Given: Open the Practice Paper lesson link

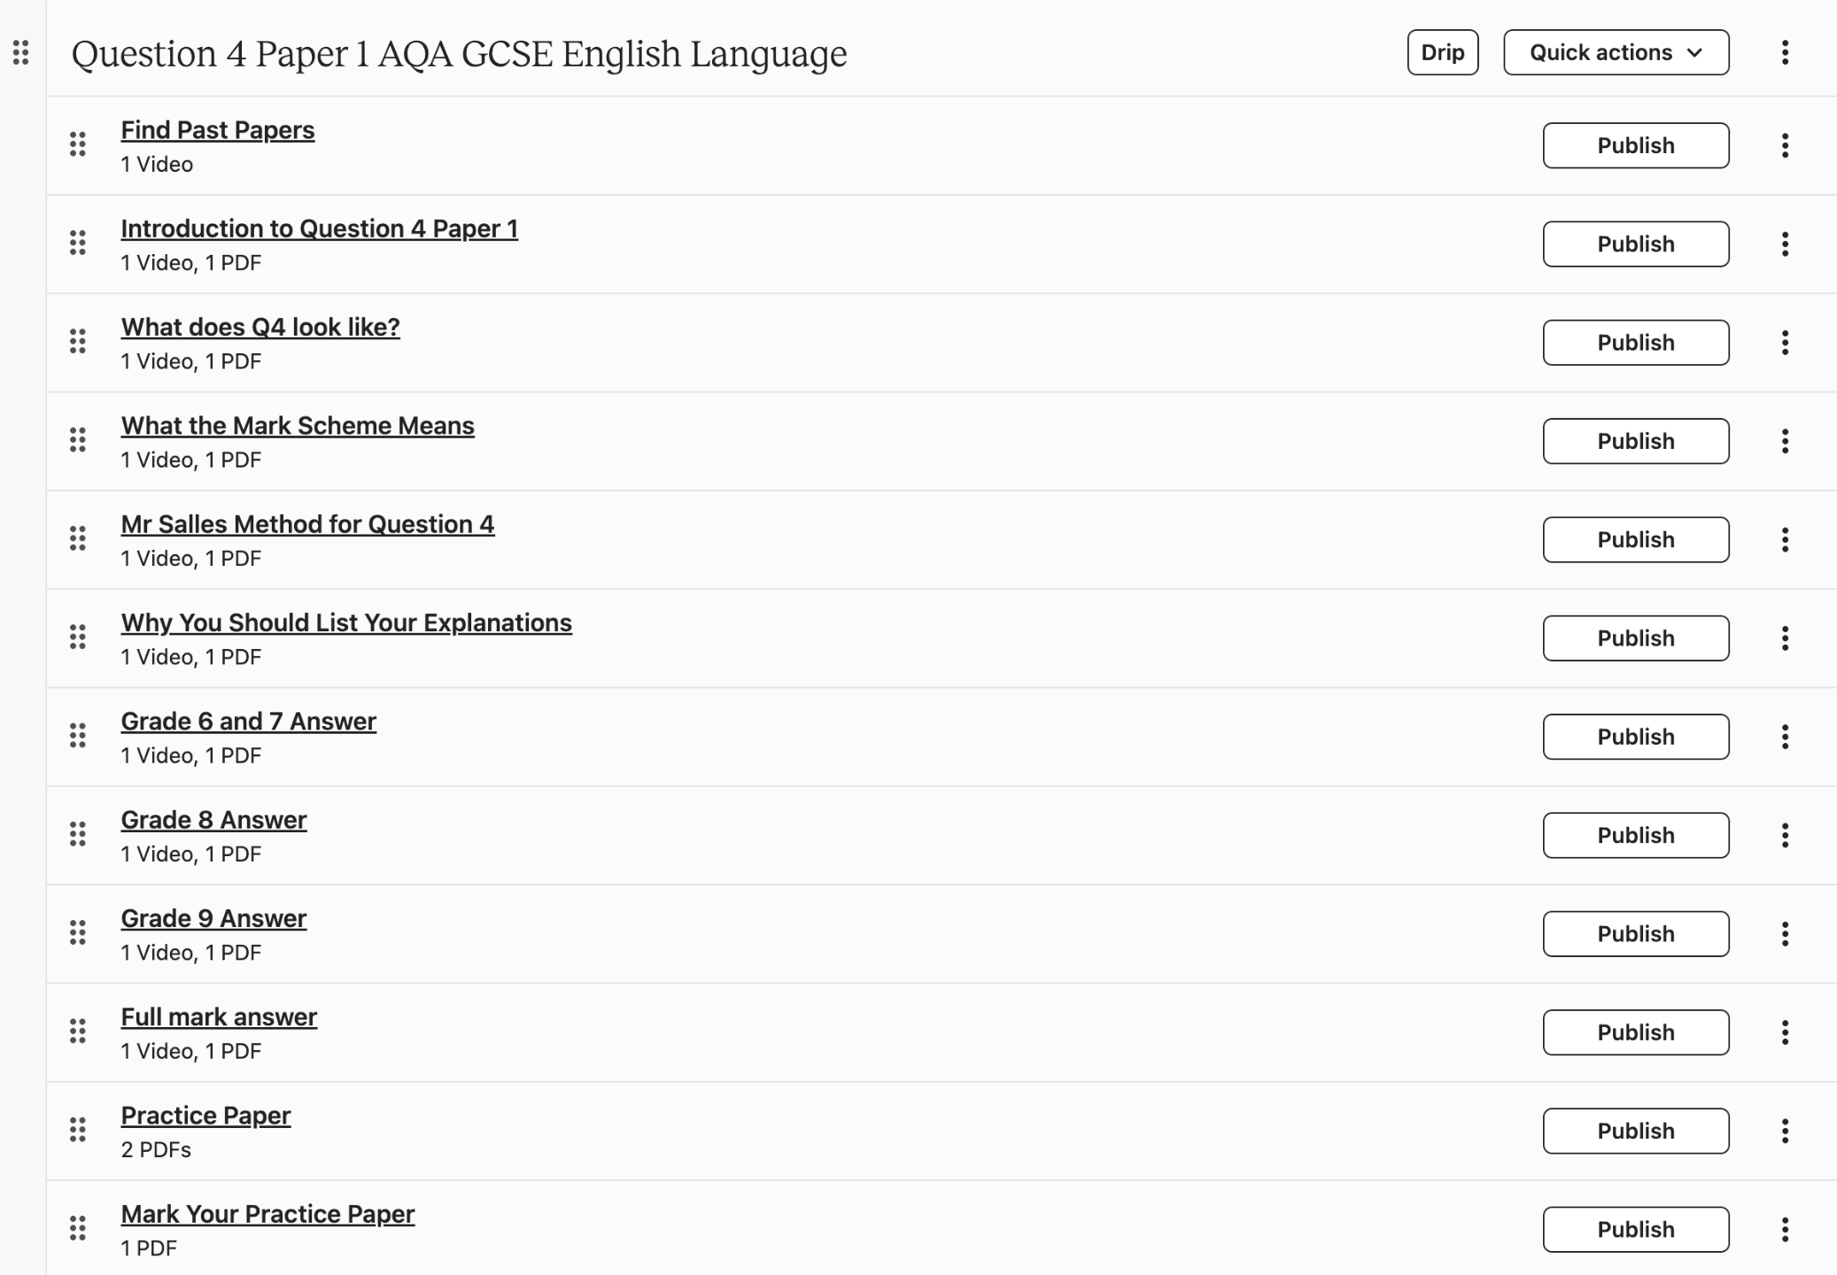Looking at the screenshot, I should pyautogui.click(x=205, y=1116).
